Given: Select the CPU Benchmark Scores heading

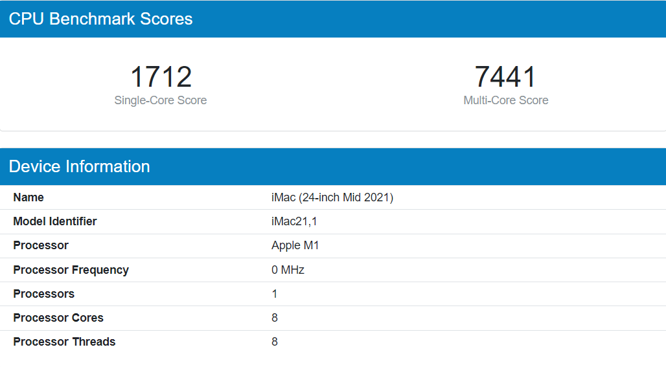Looking at the screenshot, I should [x=100, y=19].
